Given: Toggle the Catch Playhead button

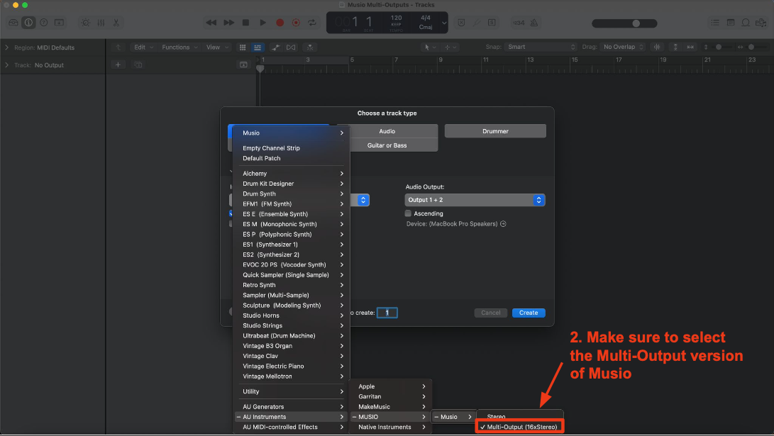Looking at the screenshot, I should point(310,47).
